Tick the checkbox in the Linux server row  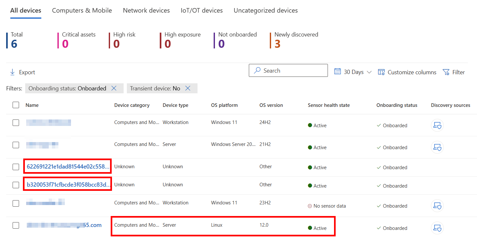coord(16,225)
